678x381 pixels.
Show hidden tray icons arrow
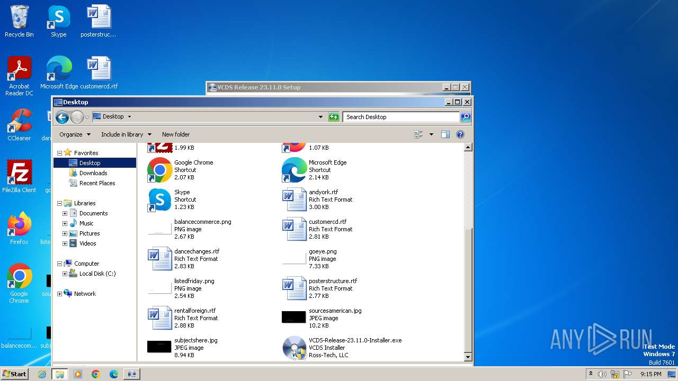(591, 374)
